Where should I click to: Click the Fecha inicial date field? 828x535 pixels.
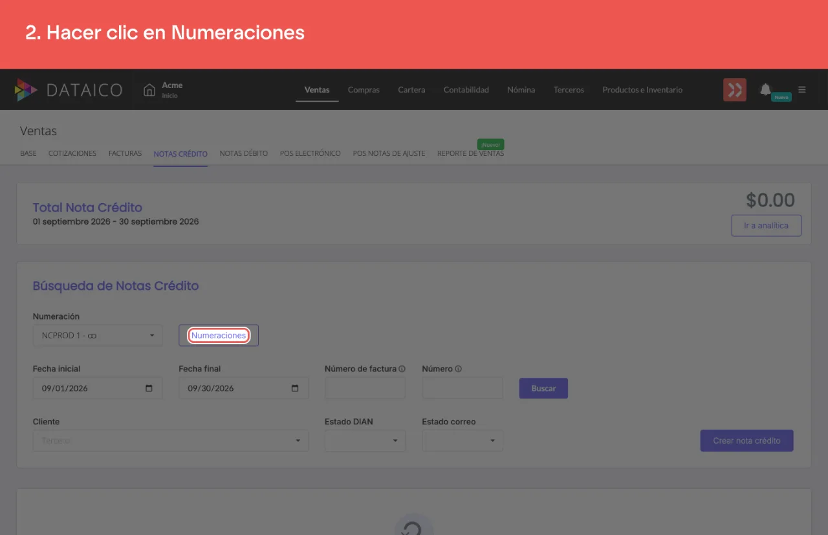coord(98,388)
